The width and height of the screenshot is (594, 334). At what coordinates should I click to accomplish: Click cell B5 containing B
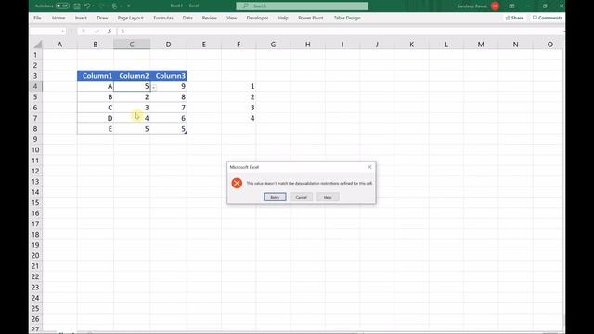point(96,96)
